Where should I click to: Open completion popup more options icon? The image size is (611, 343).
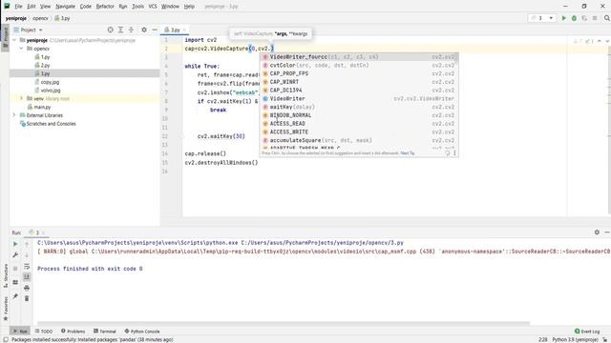[454, 152]
